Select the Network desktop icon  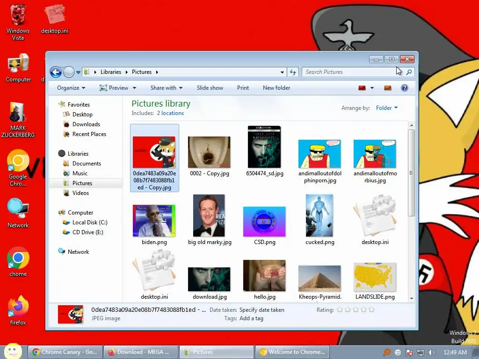tap(18, 213)
